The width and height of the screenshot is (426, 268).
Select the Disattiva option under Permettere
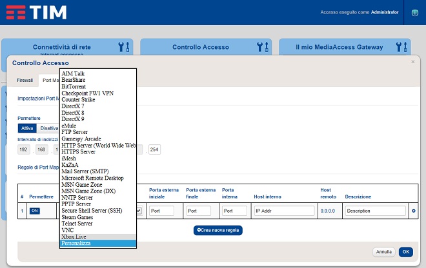point(50,128)
